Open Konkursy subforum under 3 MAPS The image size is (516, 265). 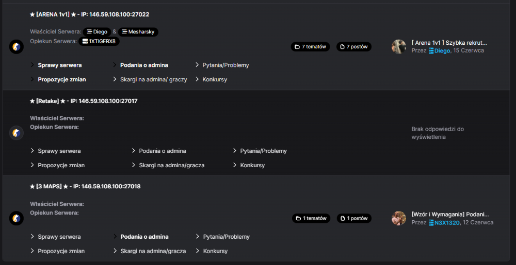[x=215, y=251]
